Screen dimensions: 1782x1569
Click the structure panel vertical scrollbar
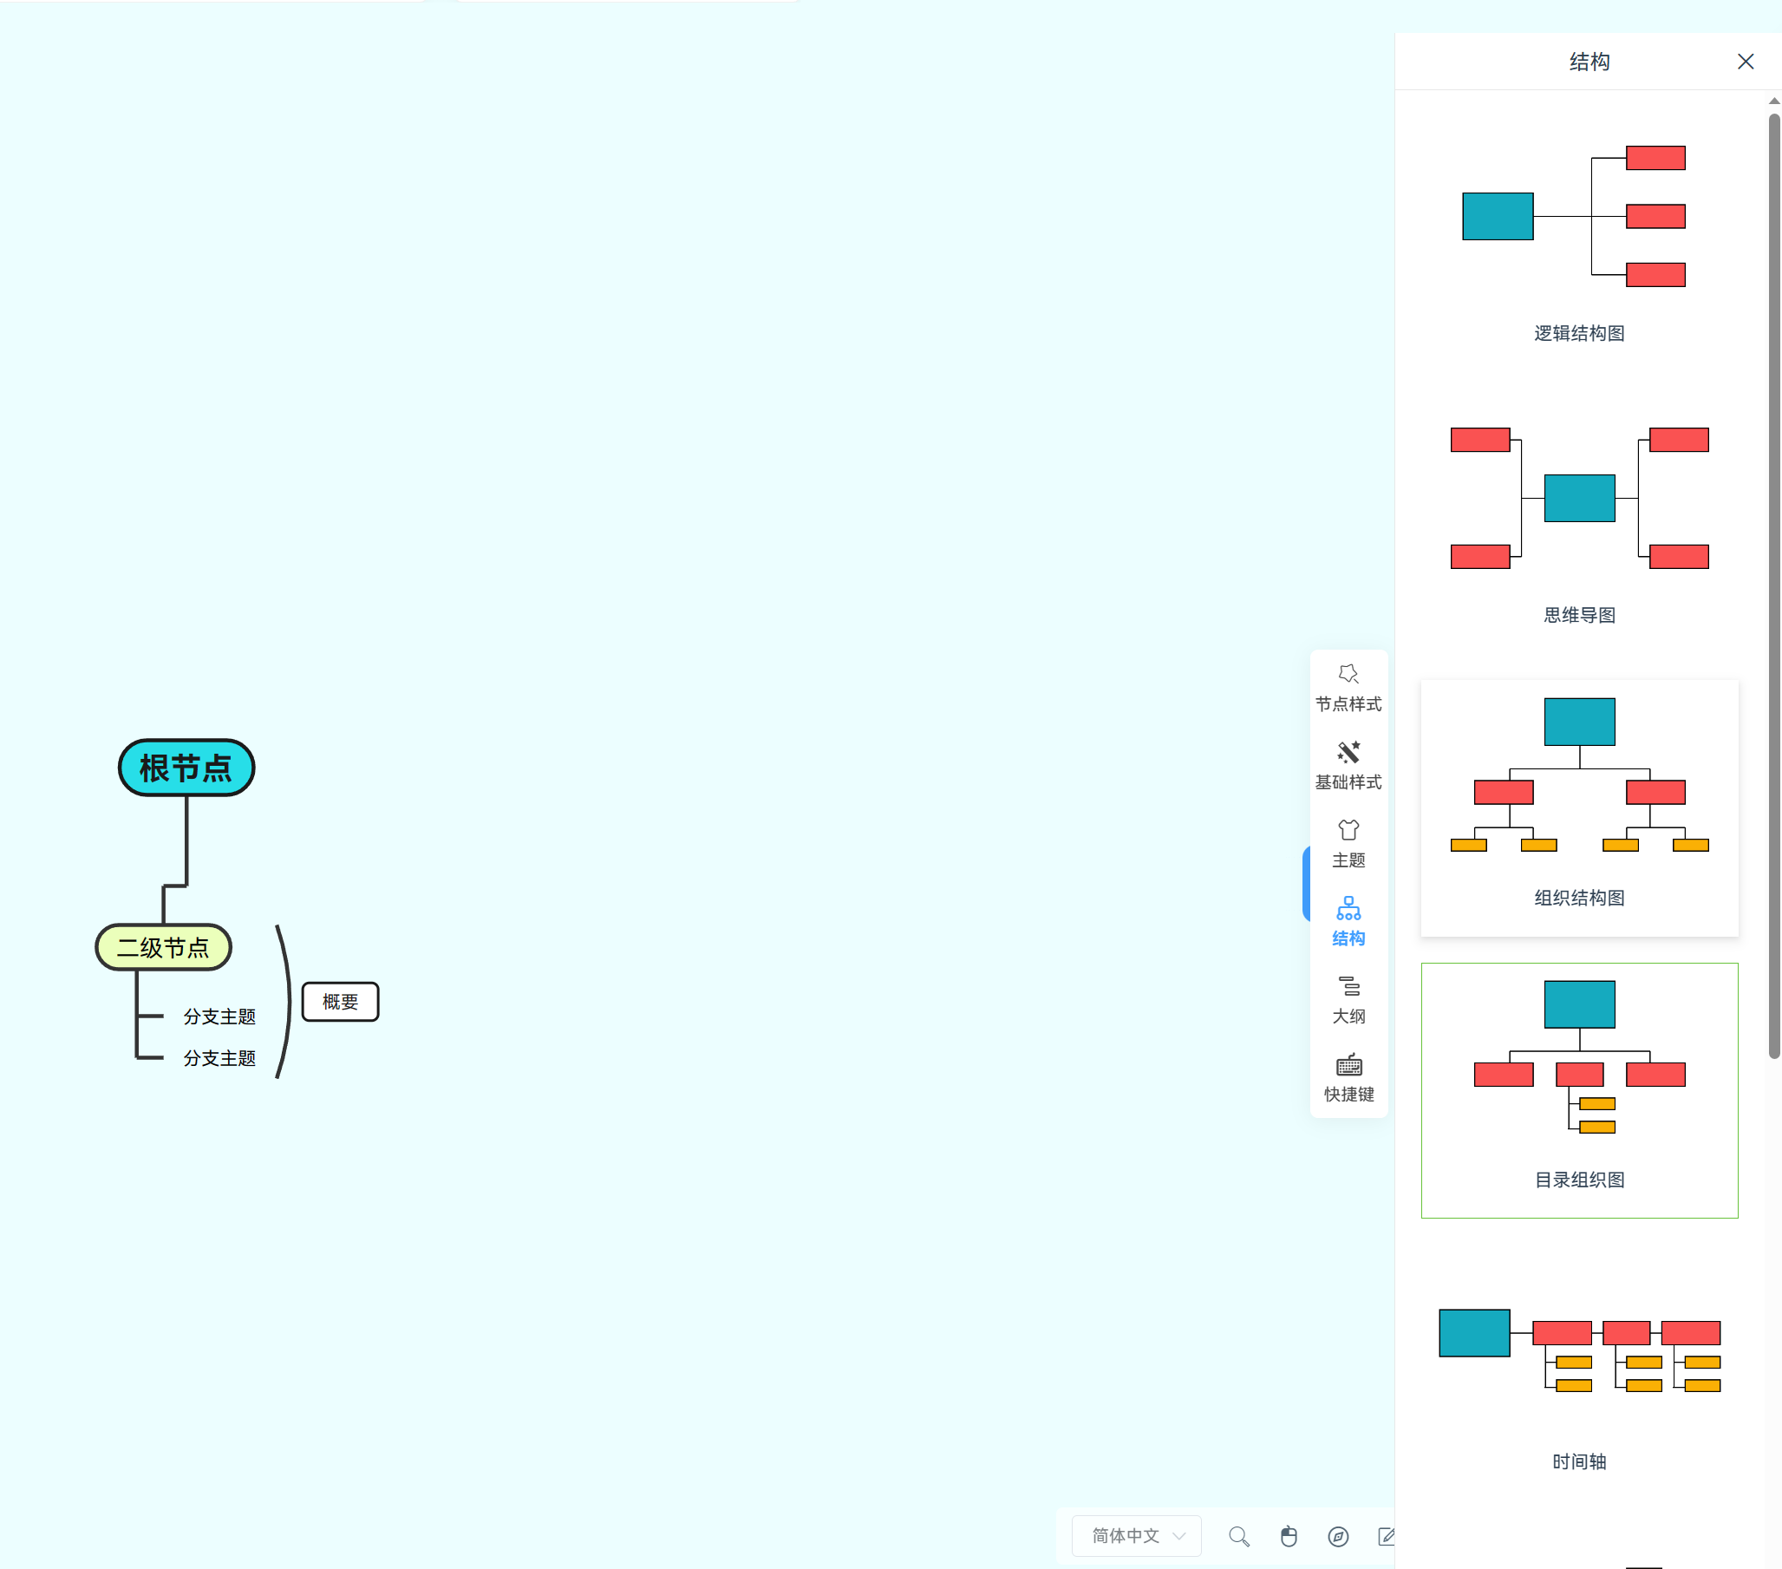point(1772,585)
